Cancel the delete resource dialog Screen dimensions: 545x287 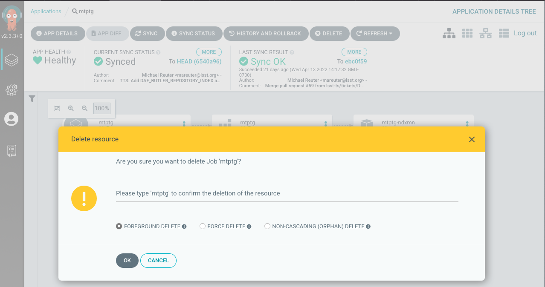[158, 261]
